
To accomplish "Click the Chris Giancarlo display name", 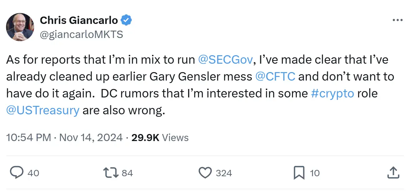I will [79, 20].
